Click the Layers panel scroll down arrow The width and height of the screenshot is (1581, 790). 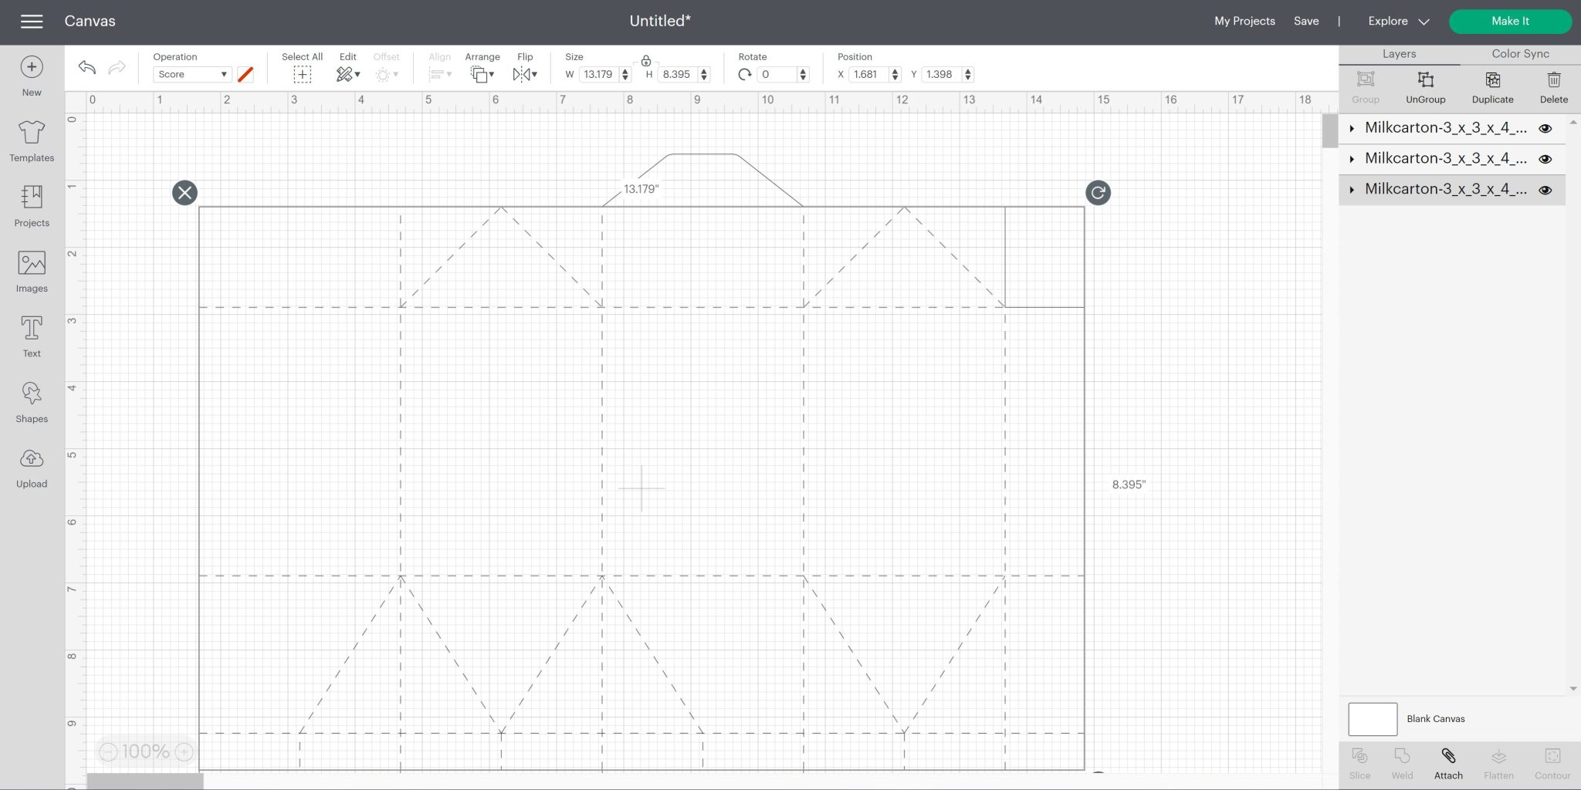tap(1573, 689)
